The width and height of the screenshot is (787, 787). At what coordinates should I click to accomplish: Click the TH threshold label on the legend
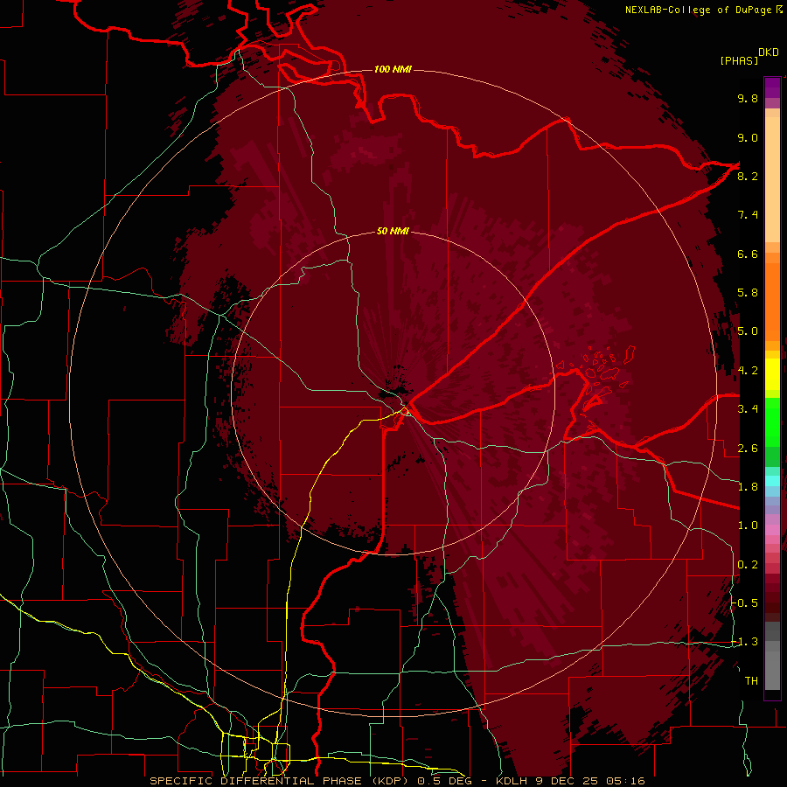tap(751, 681)
